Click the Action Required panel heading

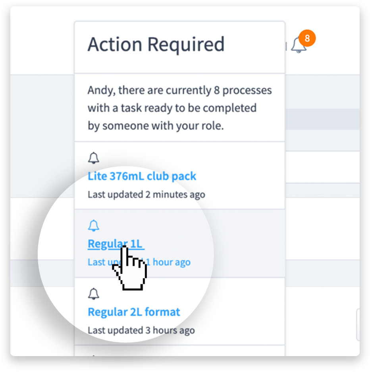click(156, 45)
